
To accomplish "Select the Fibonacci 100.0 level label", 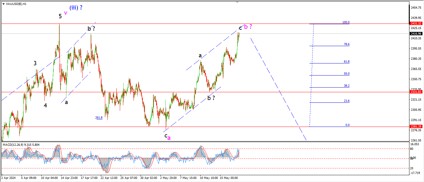I will coord(346,22).
